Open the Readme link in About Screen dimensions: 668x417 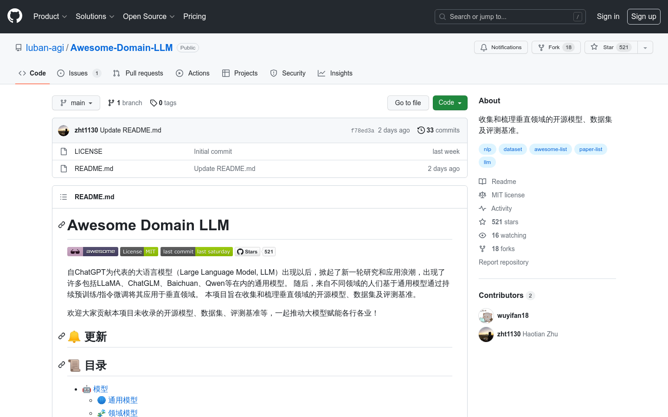point(497,182)
